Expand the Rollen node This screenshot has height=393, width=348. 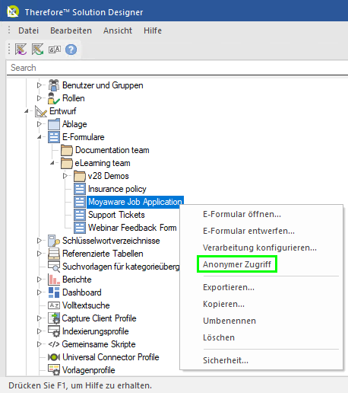tap(39, 98)
